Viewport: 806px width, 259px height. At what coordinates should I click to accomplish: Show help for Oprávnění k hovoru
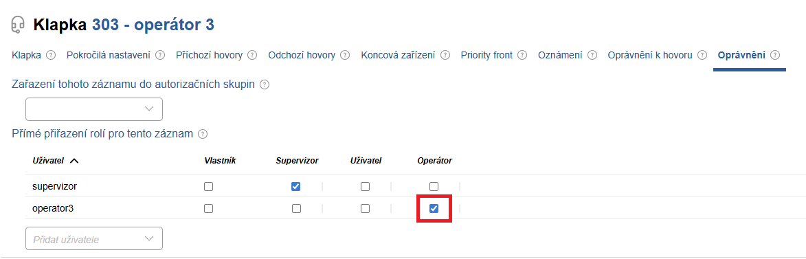tap(702, 55)
